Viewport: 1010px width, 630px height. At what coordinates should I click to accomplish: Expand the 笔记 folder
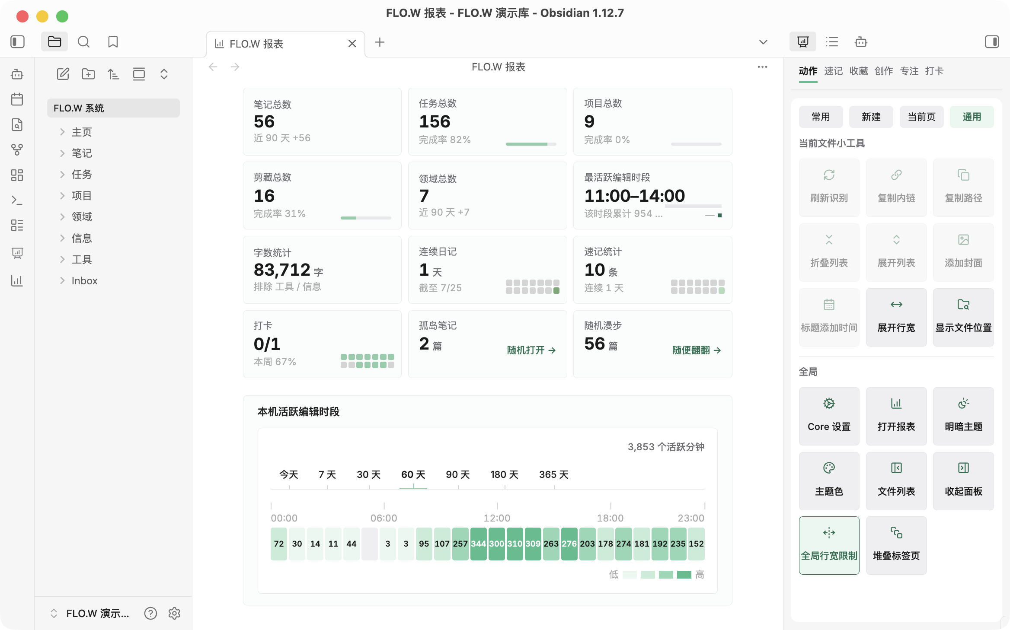tap(62, 153)
